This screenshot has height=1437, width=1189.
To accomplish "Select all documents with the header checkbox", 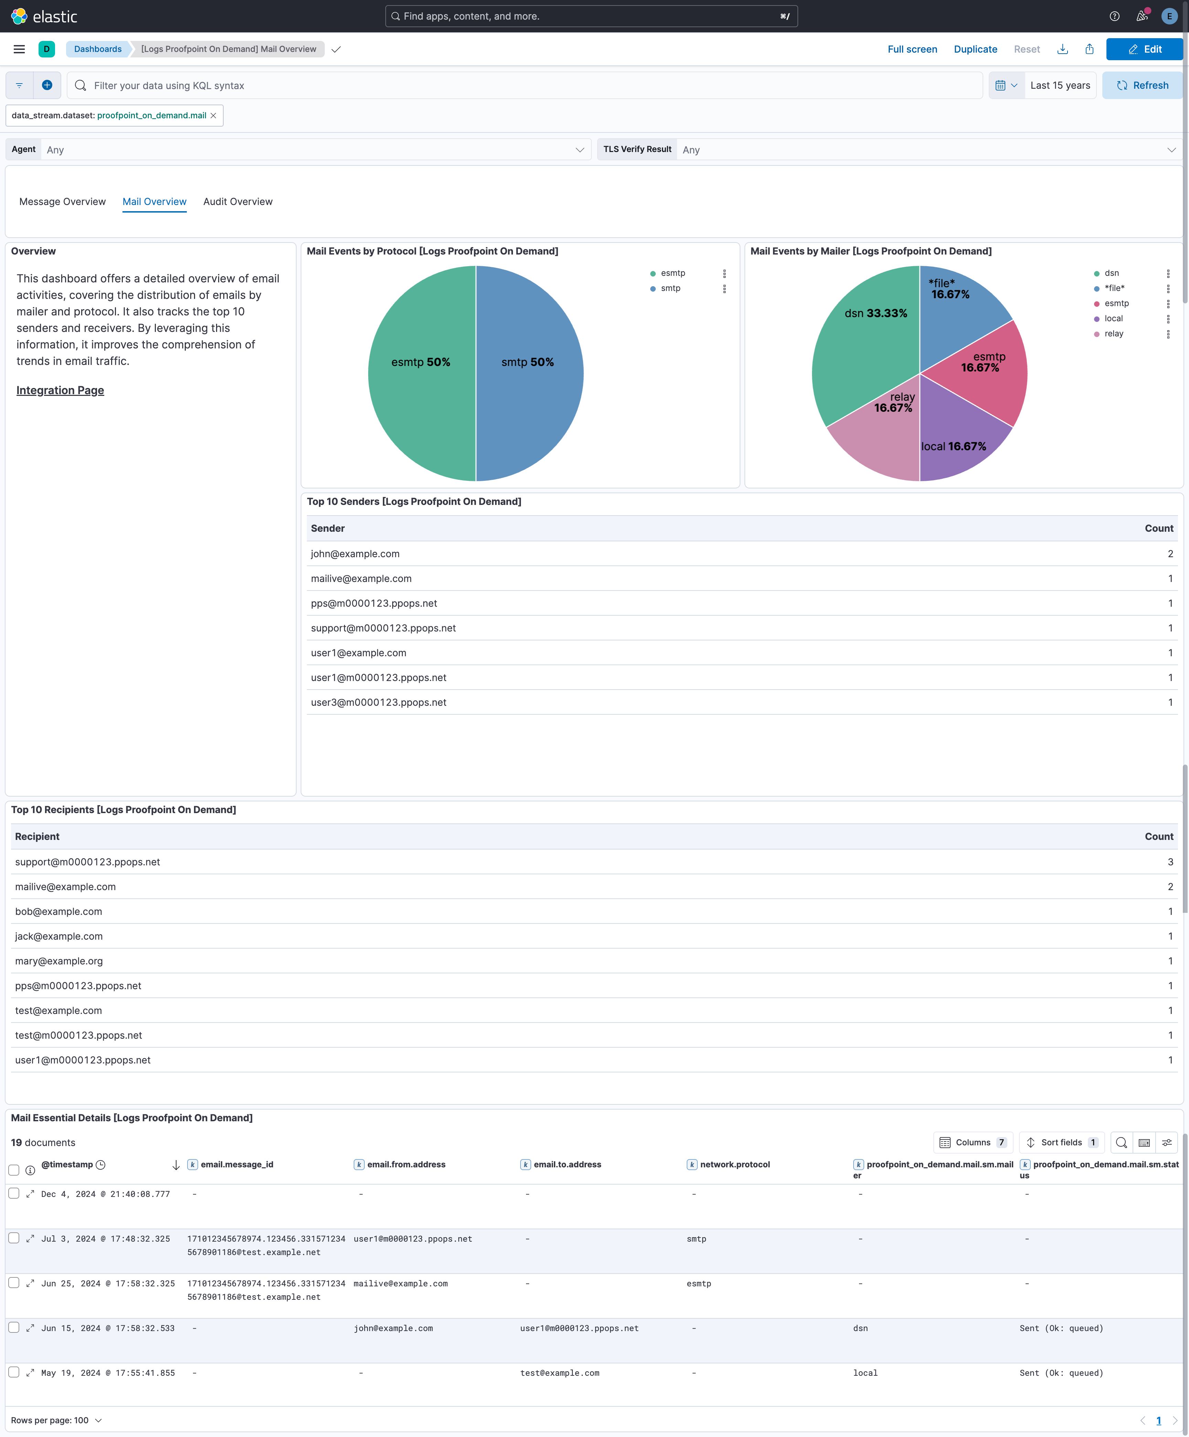I will [14, 1169].
